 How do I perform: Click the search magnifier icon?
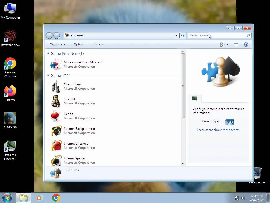click(x=248, y=35)
